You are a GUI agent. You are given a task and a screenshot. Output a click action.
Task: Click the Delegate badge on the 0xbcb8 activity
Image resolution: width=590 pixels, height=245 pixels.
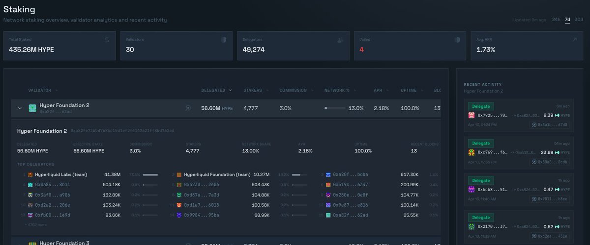click(x=481, y=180)
